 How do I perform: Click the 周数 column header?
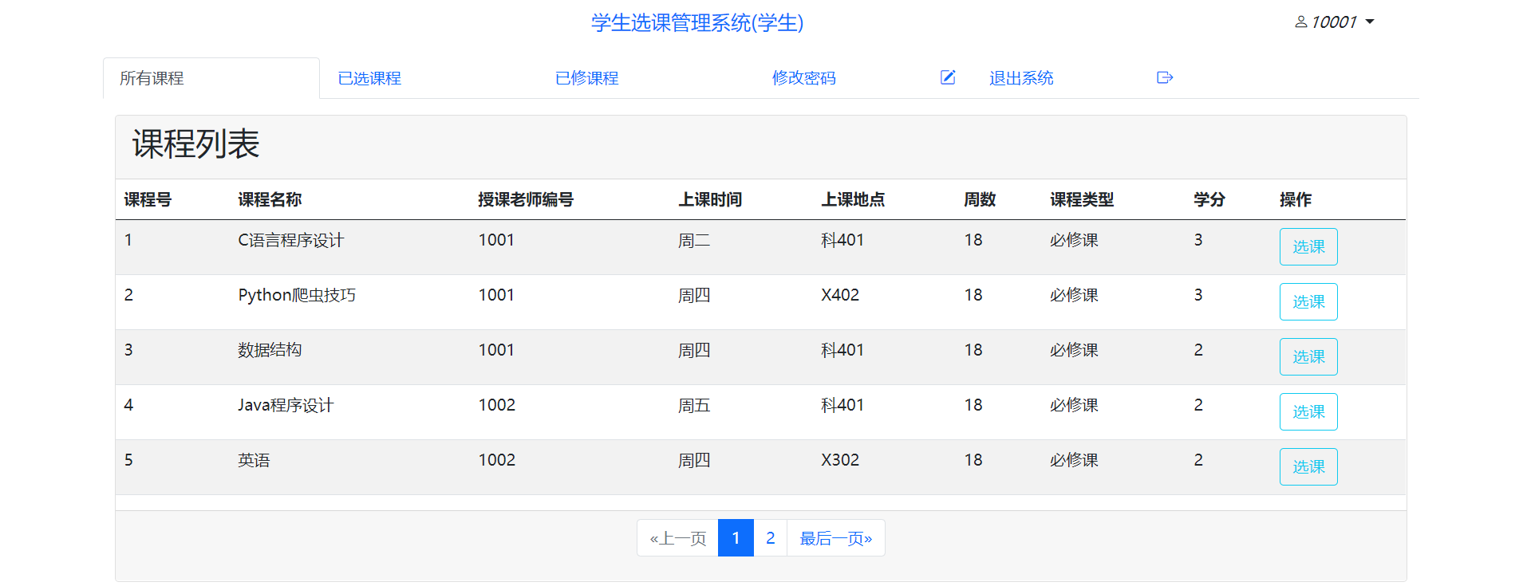click(x=980, y=199)
